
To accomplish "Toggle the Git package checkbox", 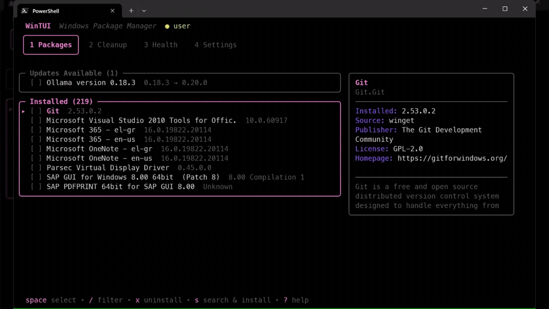I will pos(36,111).
